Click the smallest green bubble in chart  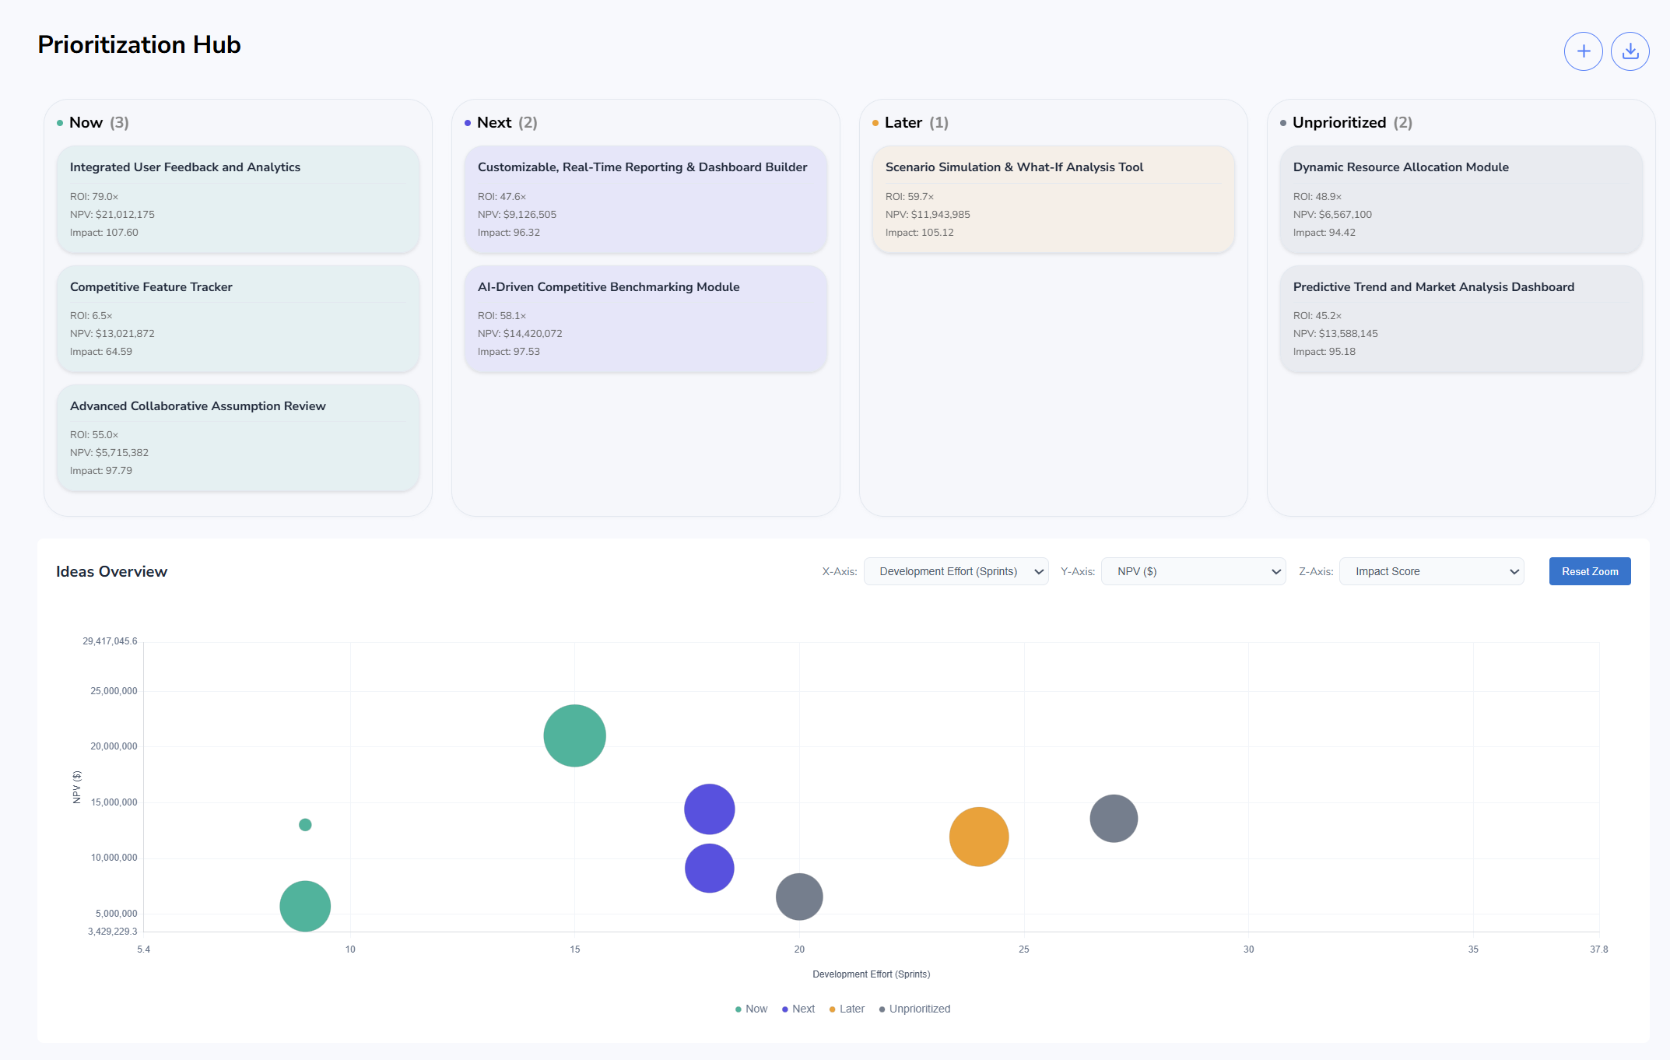(305, 825)
